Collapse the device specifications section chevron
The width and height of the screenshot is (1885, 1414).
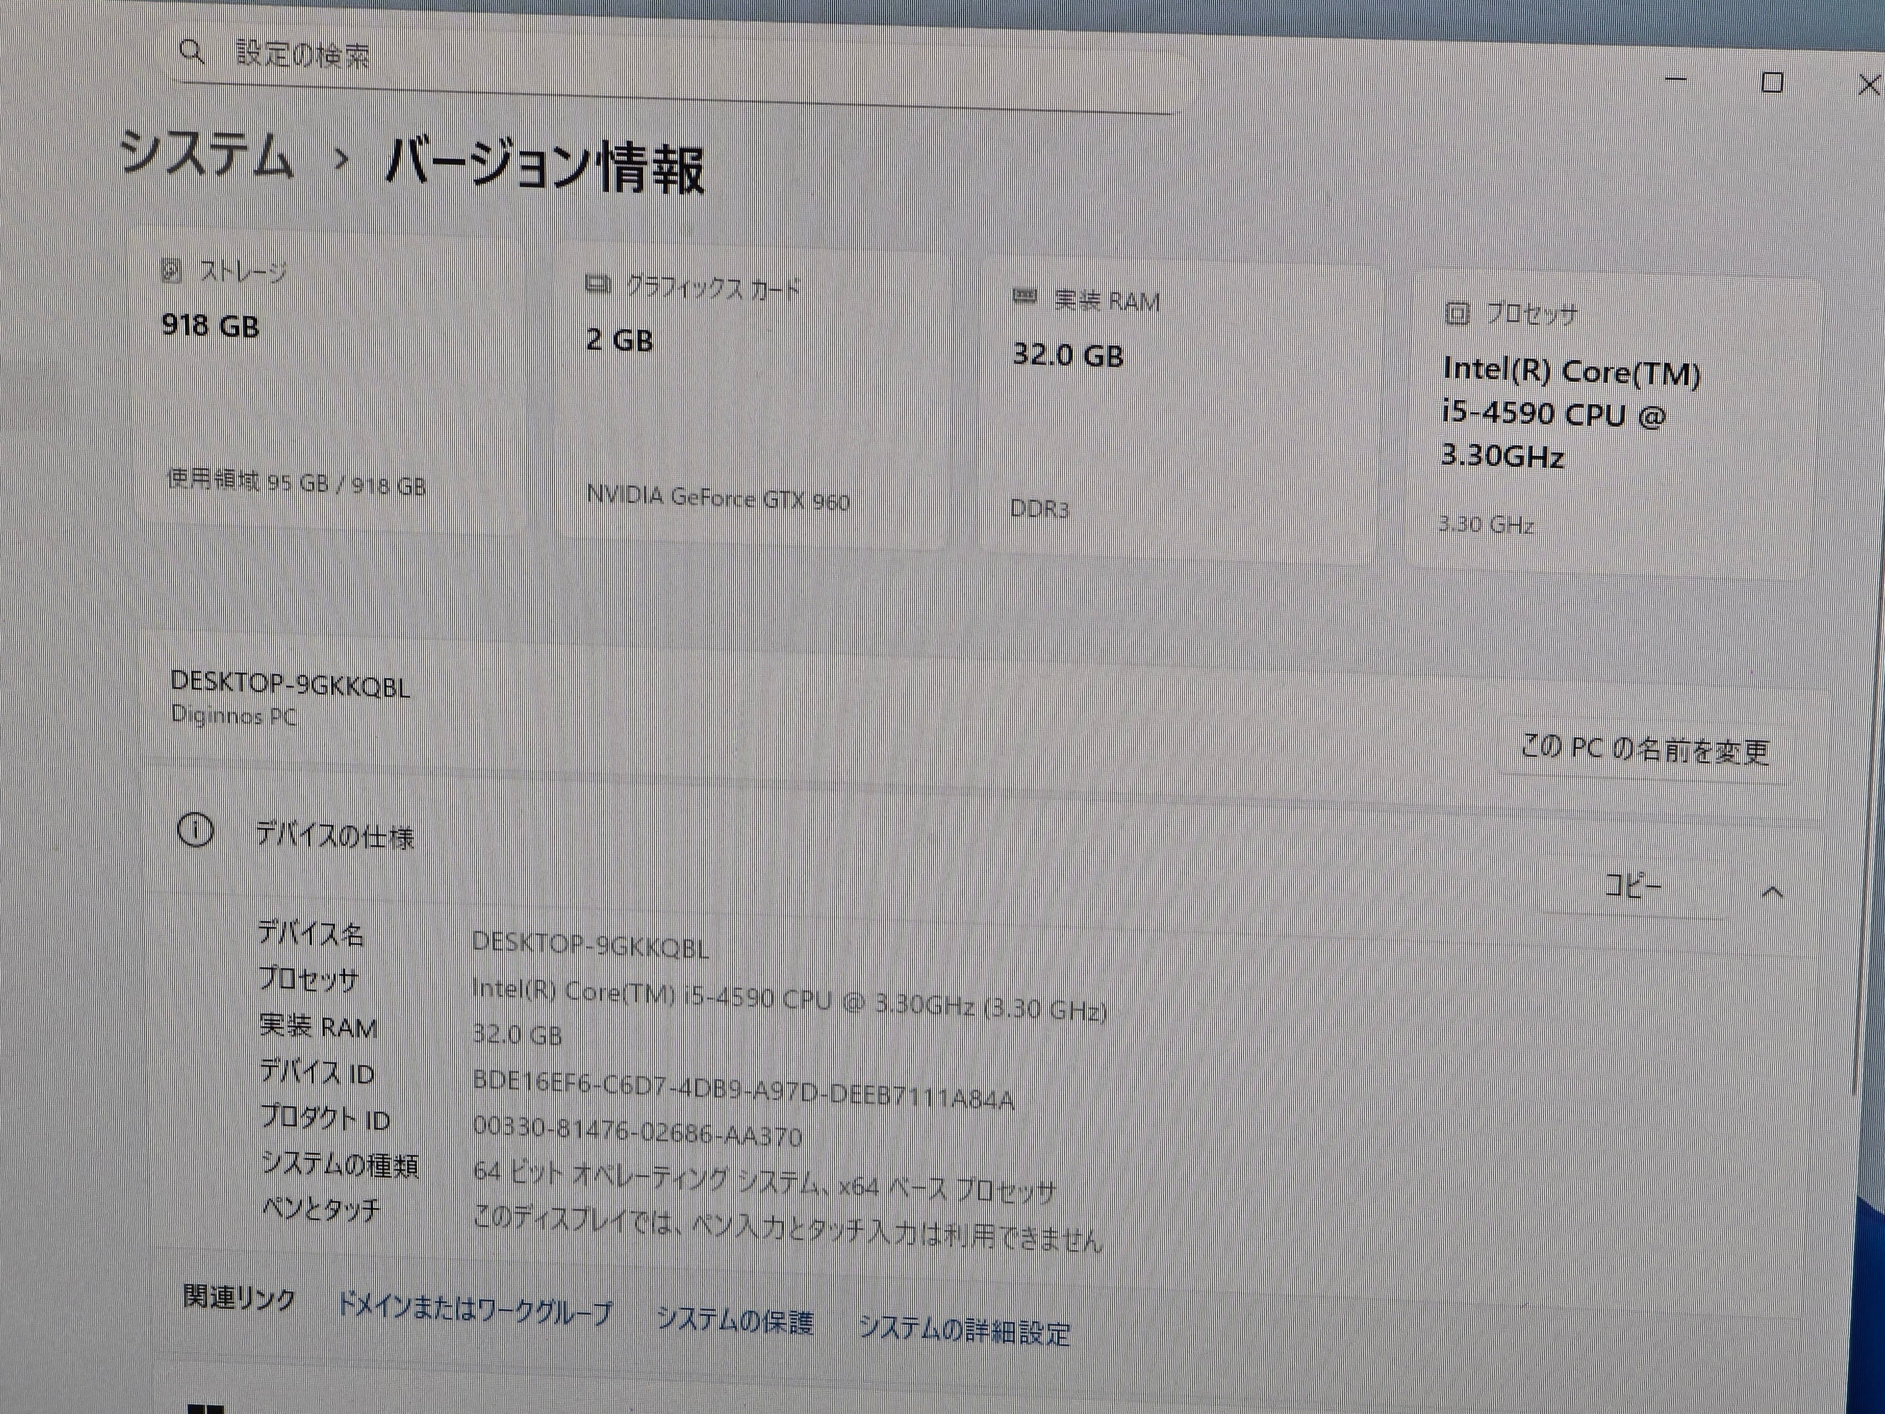coord(1771,892)
